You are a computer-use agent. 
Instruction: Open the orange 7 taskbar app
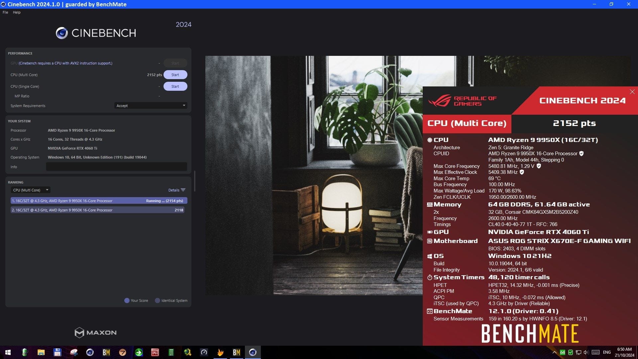coord(122,352)
